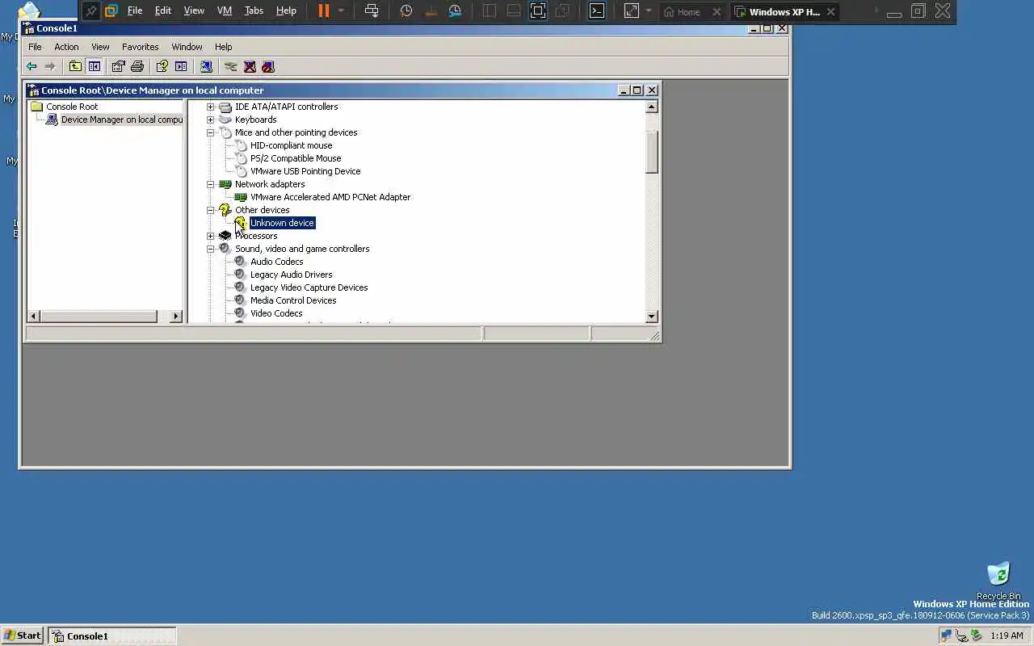Toggle Show/Hide Console Tree toolbar icon

pyautogui.click(x=94, y=66)
